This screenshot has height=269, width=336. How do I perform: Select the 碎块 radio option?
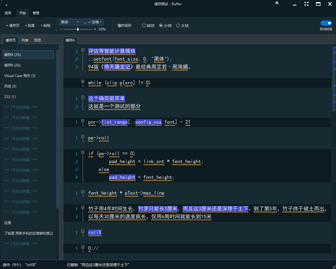click(144, 25)
